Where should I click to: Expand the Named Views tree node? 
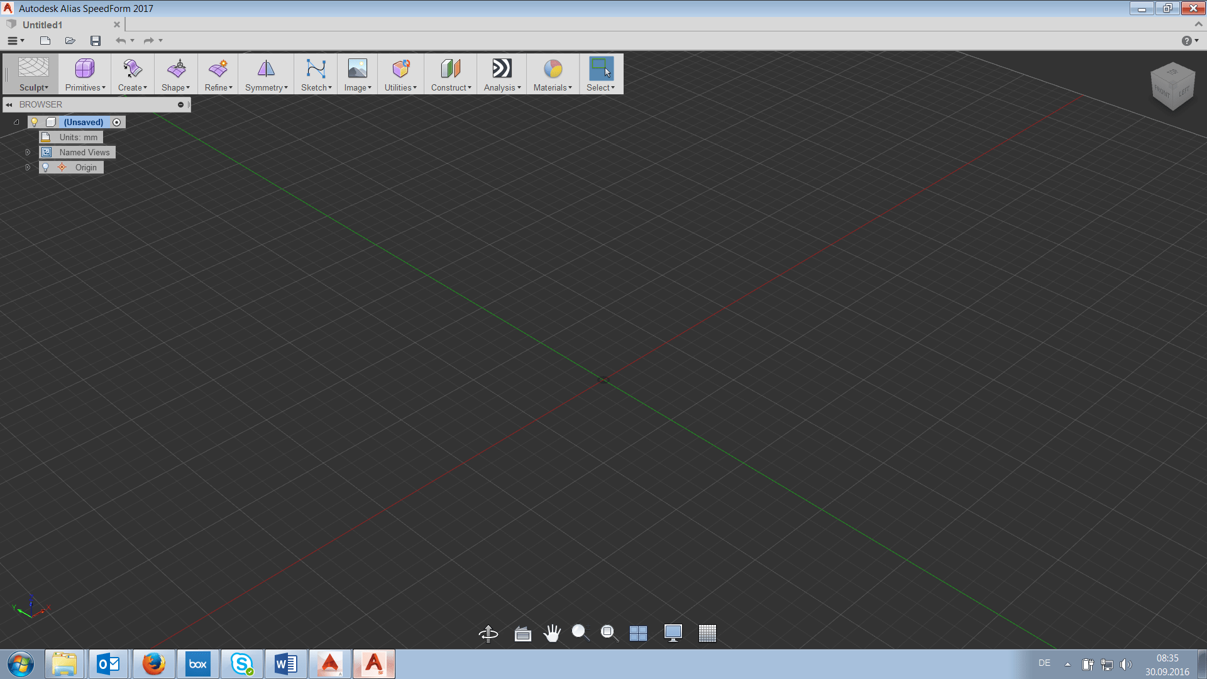(28, 152)
